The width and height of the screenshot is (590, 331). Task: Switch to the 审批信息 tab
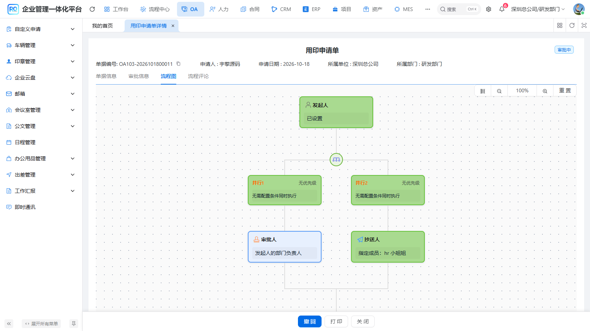coord(139,76)
